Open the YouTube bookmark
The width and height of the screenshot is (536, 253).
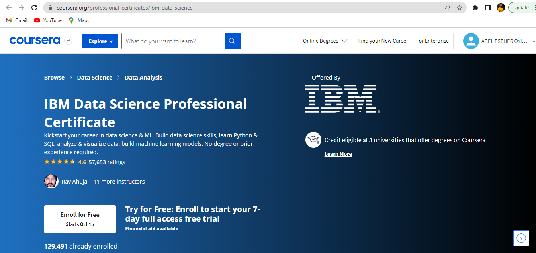click(x=48, y=20)
